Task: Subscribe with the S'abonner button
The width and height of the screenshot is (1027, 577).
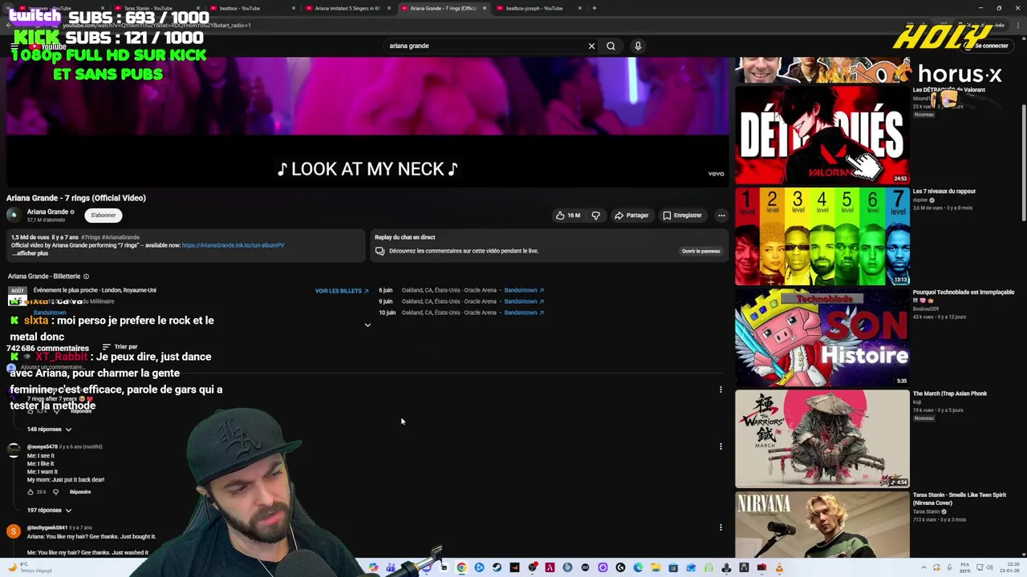Action: coord(104,215)
